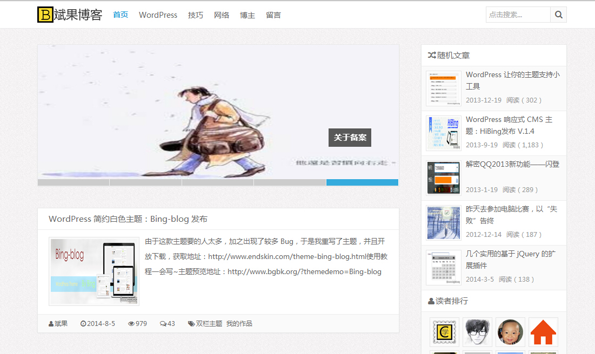
Task: Open thumbnail for 解密QQ2013新功能 article
Action: point(444,178)
